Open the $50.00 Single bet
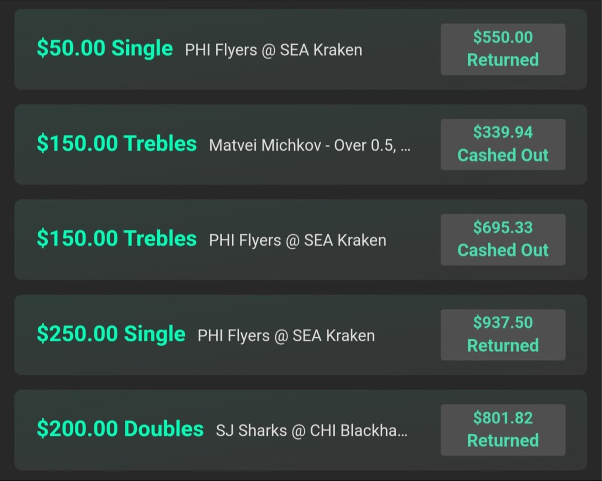602x481 pixels. coord(105,48)
